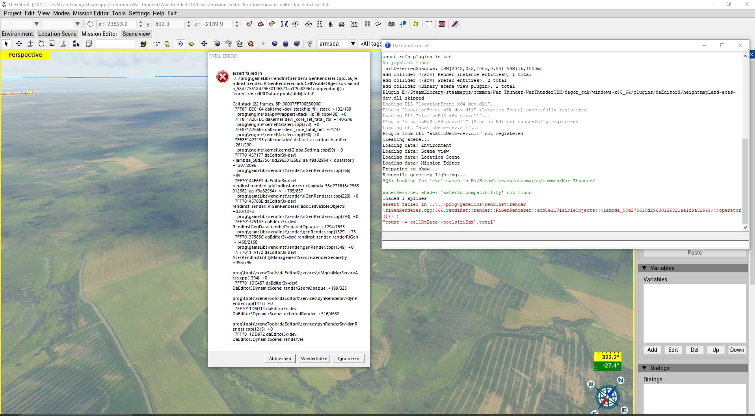Select the blue sphere object tool
755x416 pixels.
point(275,44)
